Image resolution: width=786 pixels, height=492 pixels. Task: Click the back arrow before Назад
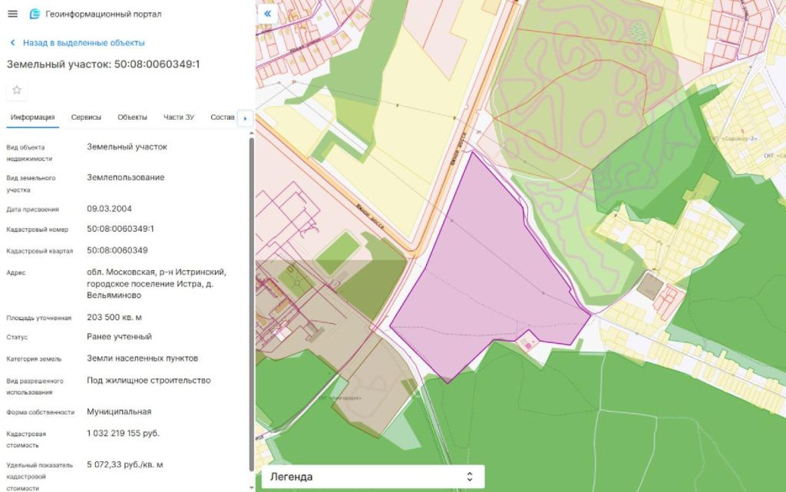[12, 43]
